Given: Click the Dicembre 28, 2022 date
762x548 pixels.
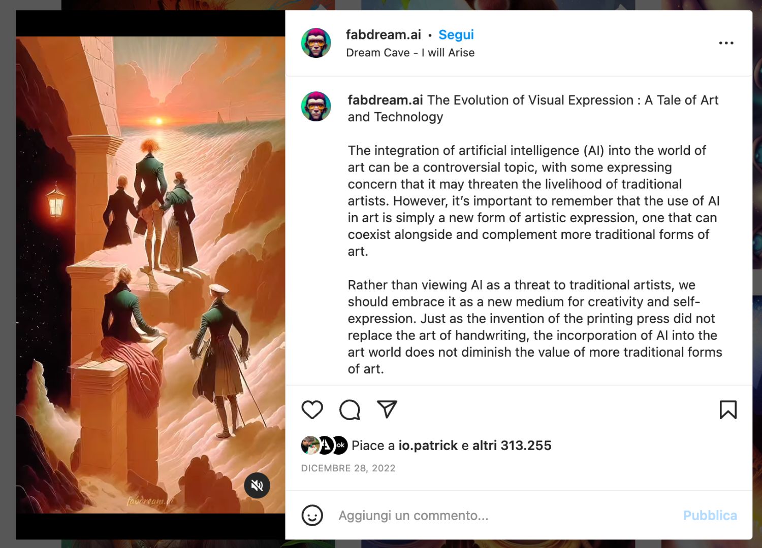Looking at the screenshot, I should (348, 468).
